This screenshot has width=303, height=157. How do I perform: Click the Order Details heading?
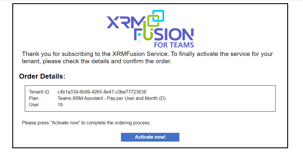(42, 76)
